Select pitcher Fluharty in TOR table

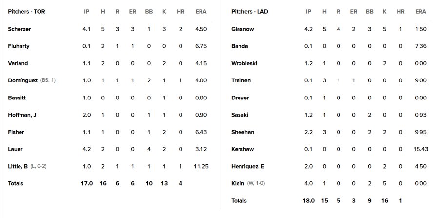click(19, 46)
